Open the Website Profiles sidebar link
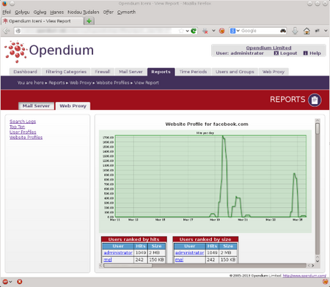 pos(26,138)
